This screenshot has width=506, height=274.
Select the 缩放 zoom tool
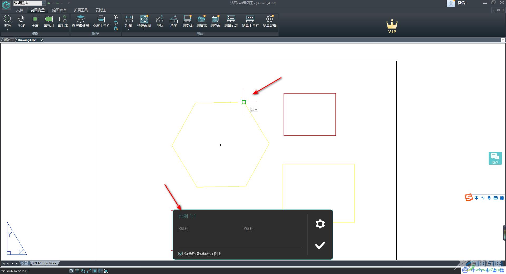pos(8,21)
